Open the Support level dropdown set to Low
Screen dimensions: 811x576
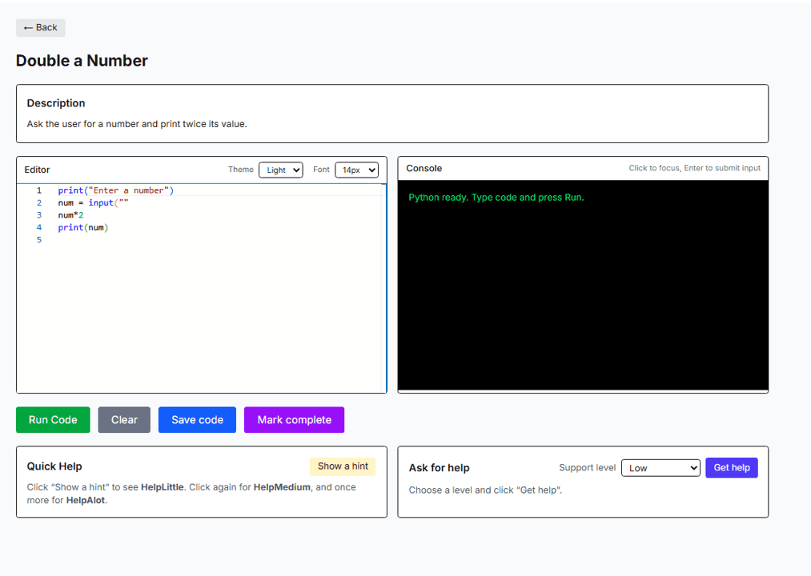pyautogui.click(x=660, y=467)
